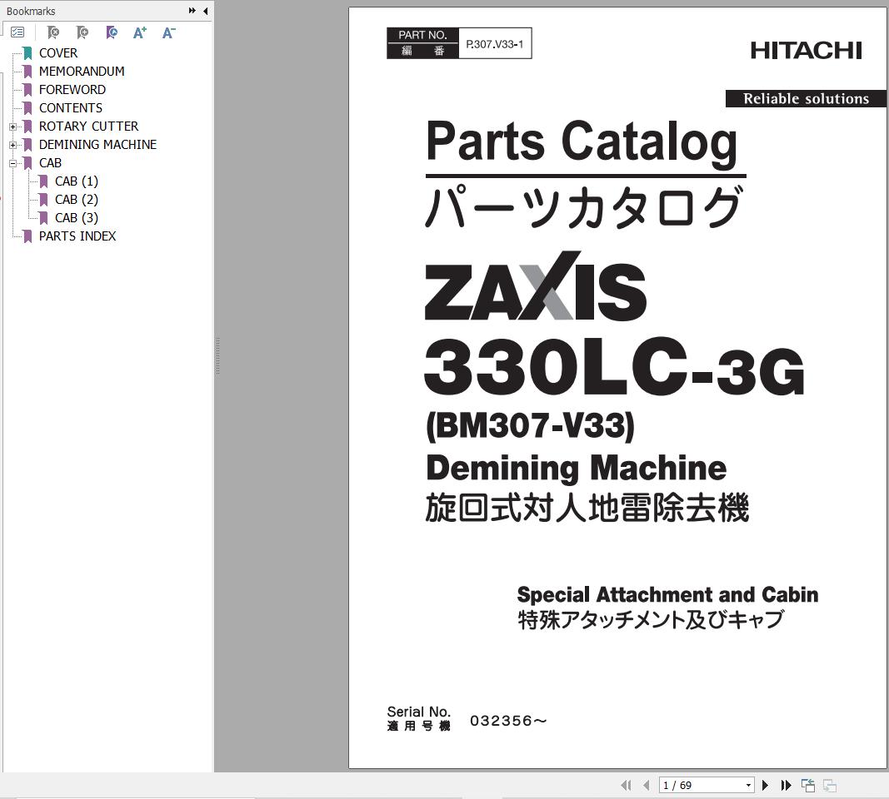Click Special Attachment and Cabin text
The image size is (889, 799).
pyautogui.click(x=667, y=594)
